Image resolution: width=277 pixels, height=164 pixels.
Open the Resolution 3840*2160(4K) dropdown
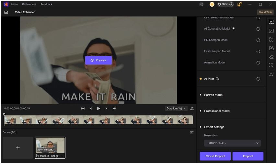pyautogui.click(x=232, y=143)
